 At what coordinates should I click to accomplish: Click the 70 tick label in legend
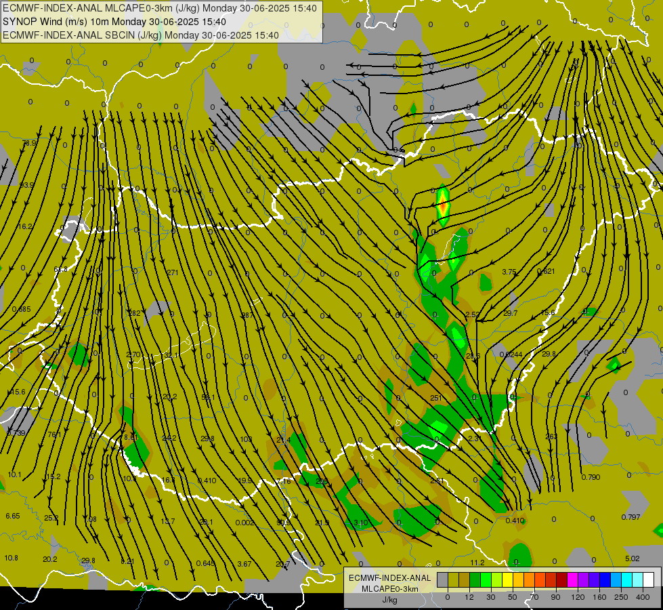click(x=534, y=597)
